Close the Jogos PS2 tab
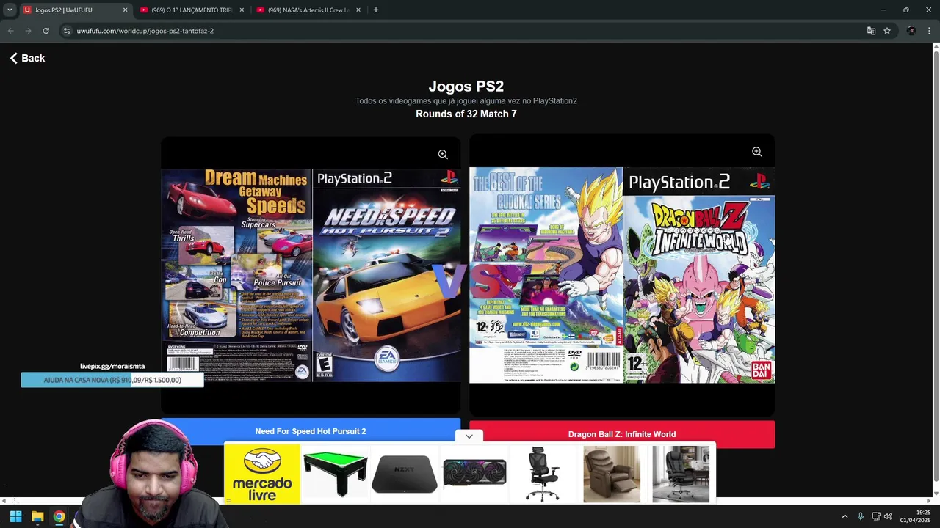Image resolution: width=940 pixels, height=528 pixels. [125, 10]
